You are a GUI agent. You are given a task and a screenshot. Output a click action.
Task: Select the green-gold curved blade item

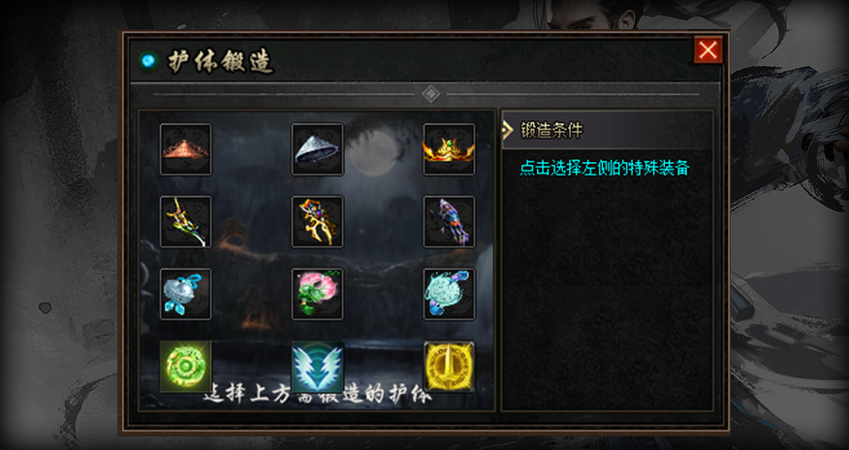tap(186, 222)
